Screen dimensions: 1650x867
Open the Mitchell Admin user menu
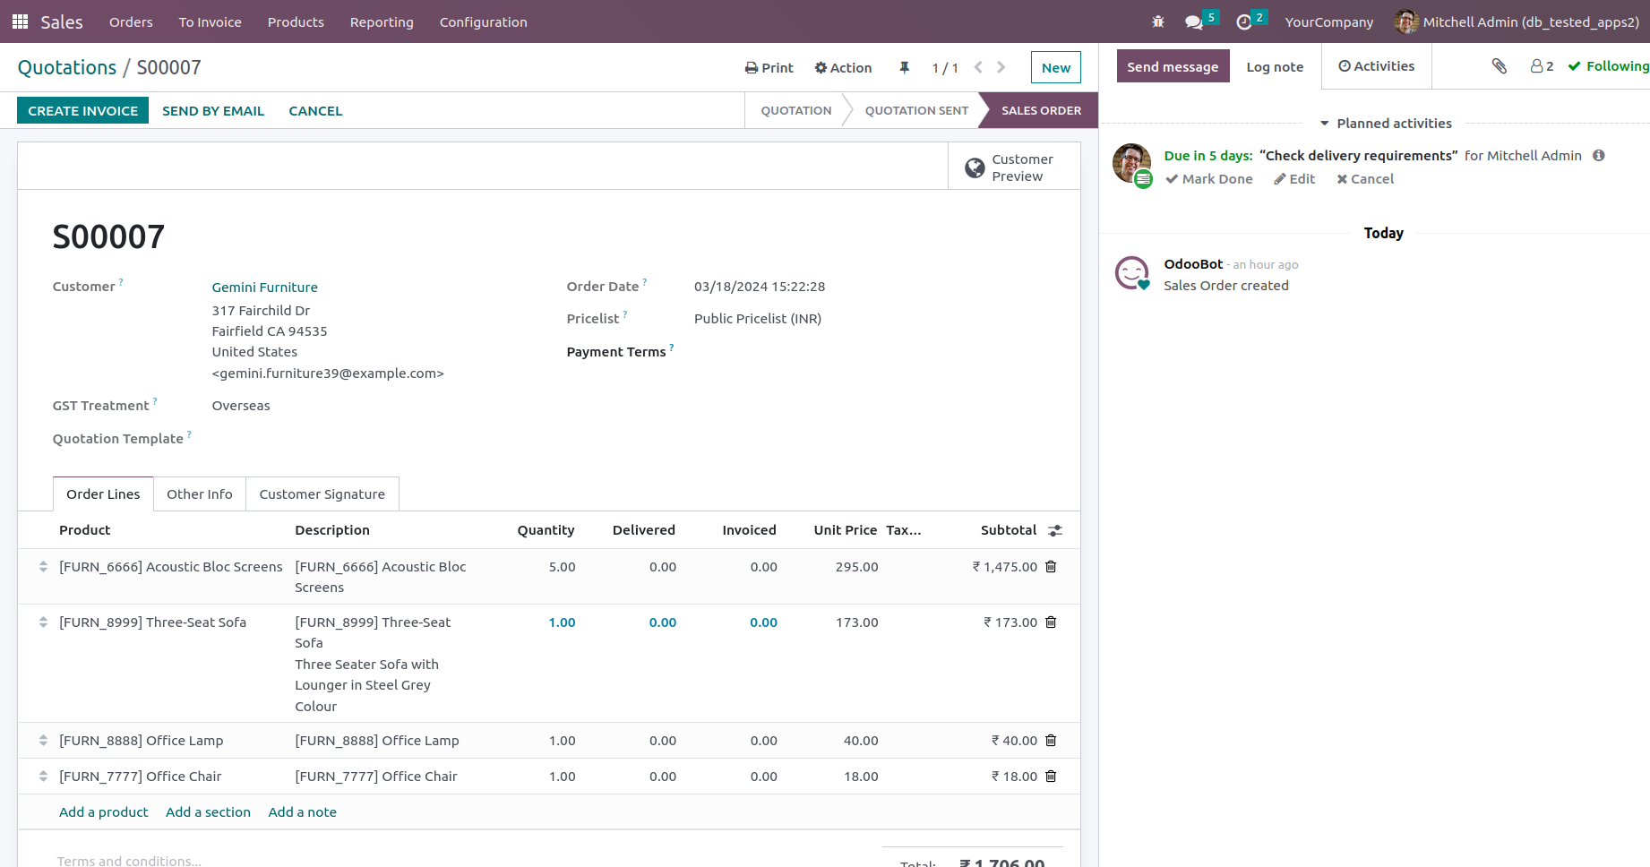1517,22
